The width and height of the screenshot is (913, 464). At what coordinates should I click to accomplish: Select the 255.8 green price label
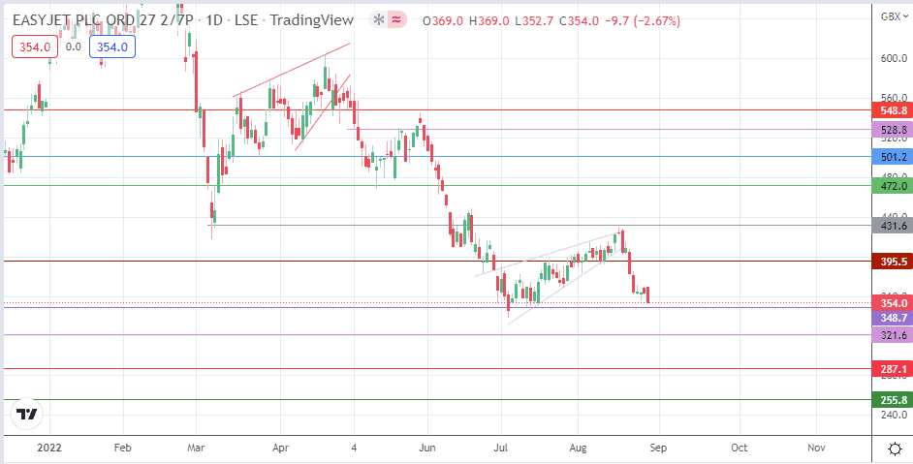892,400
